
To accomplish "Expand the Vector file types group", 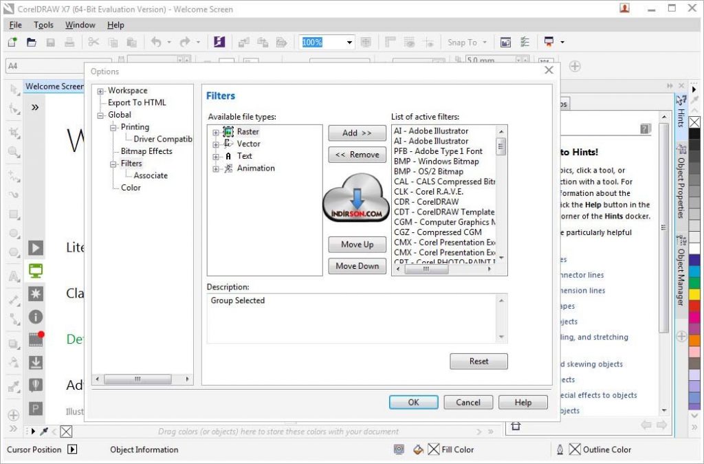I will click(x=216, y=144).
